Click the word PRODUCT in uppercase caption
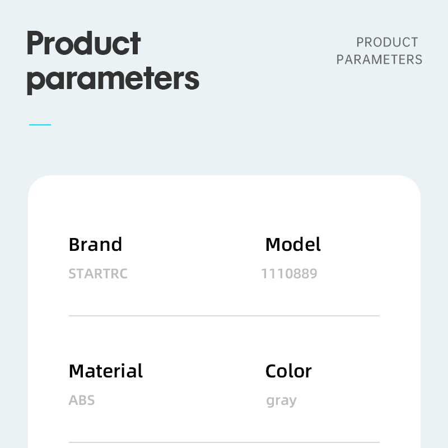The height and width of the screenshot is (448, 448). 387,43
